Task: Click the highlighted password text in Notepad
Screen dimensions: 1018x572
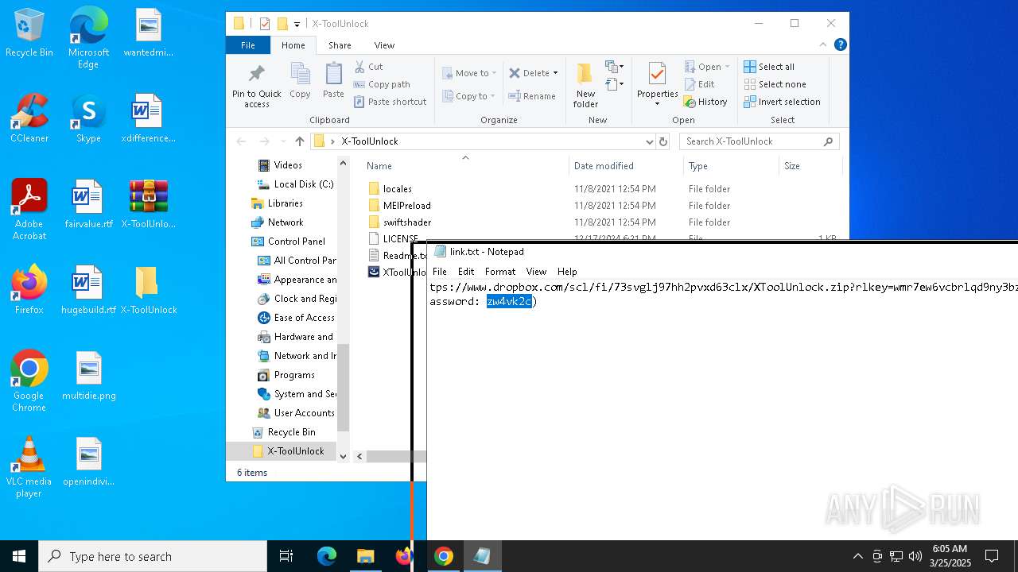Action: (x=509, y=302)
